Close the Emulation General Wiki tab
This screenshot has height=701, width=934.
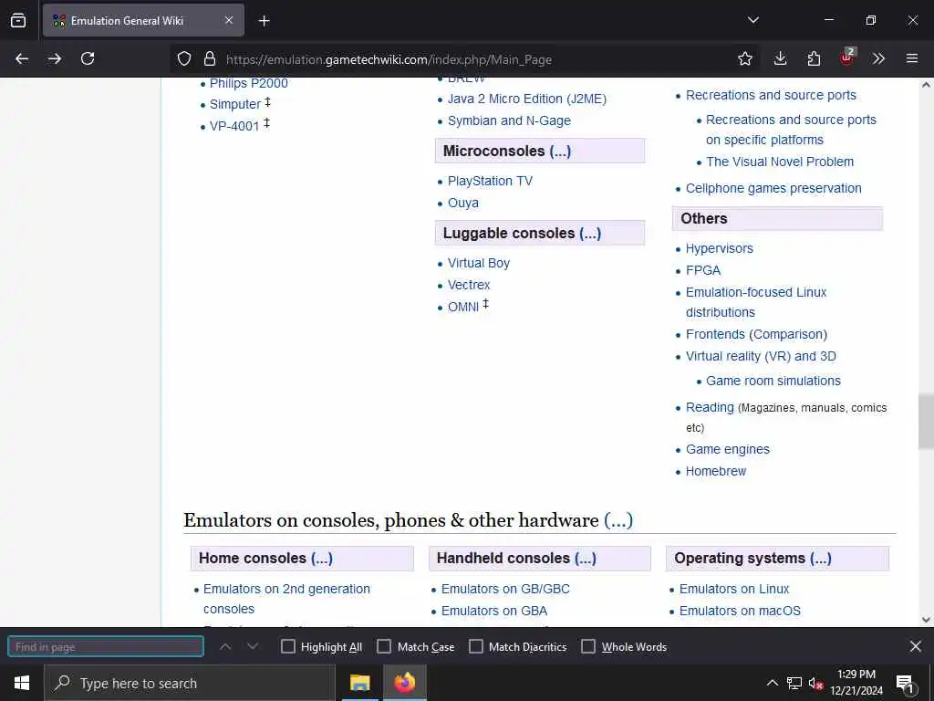(x=229, y=20)
